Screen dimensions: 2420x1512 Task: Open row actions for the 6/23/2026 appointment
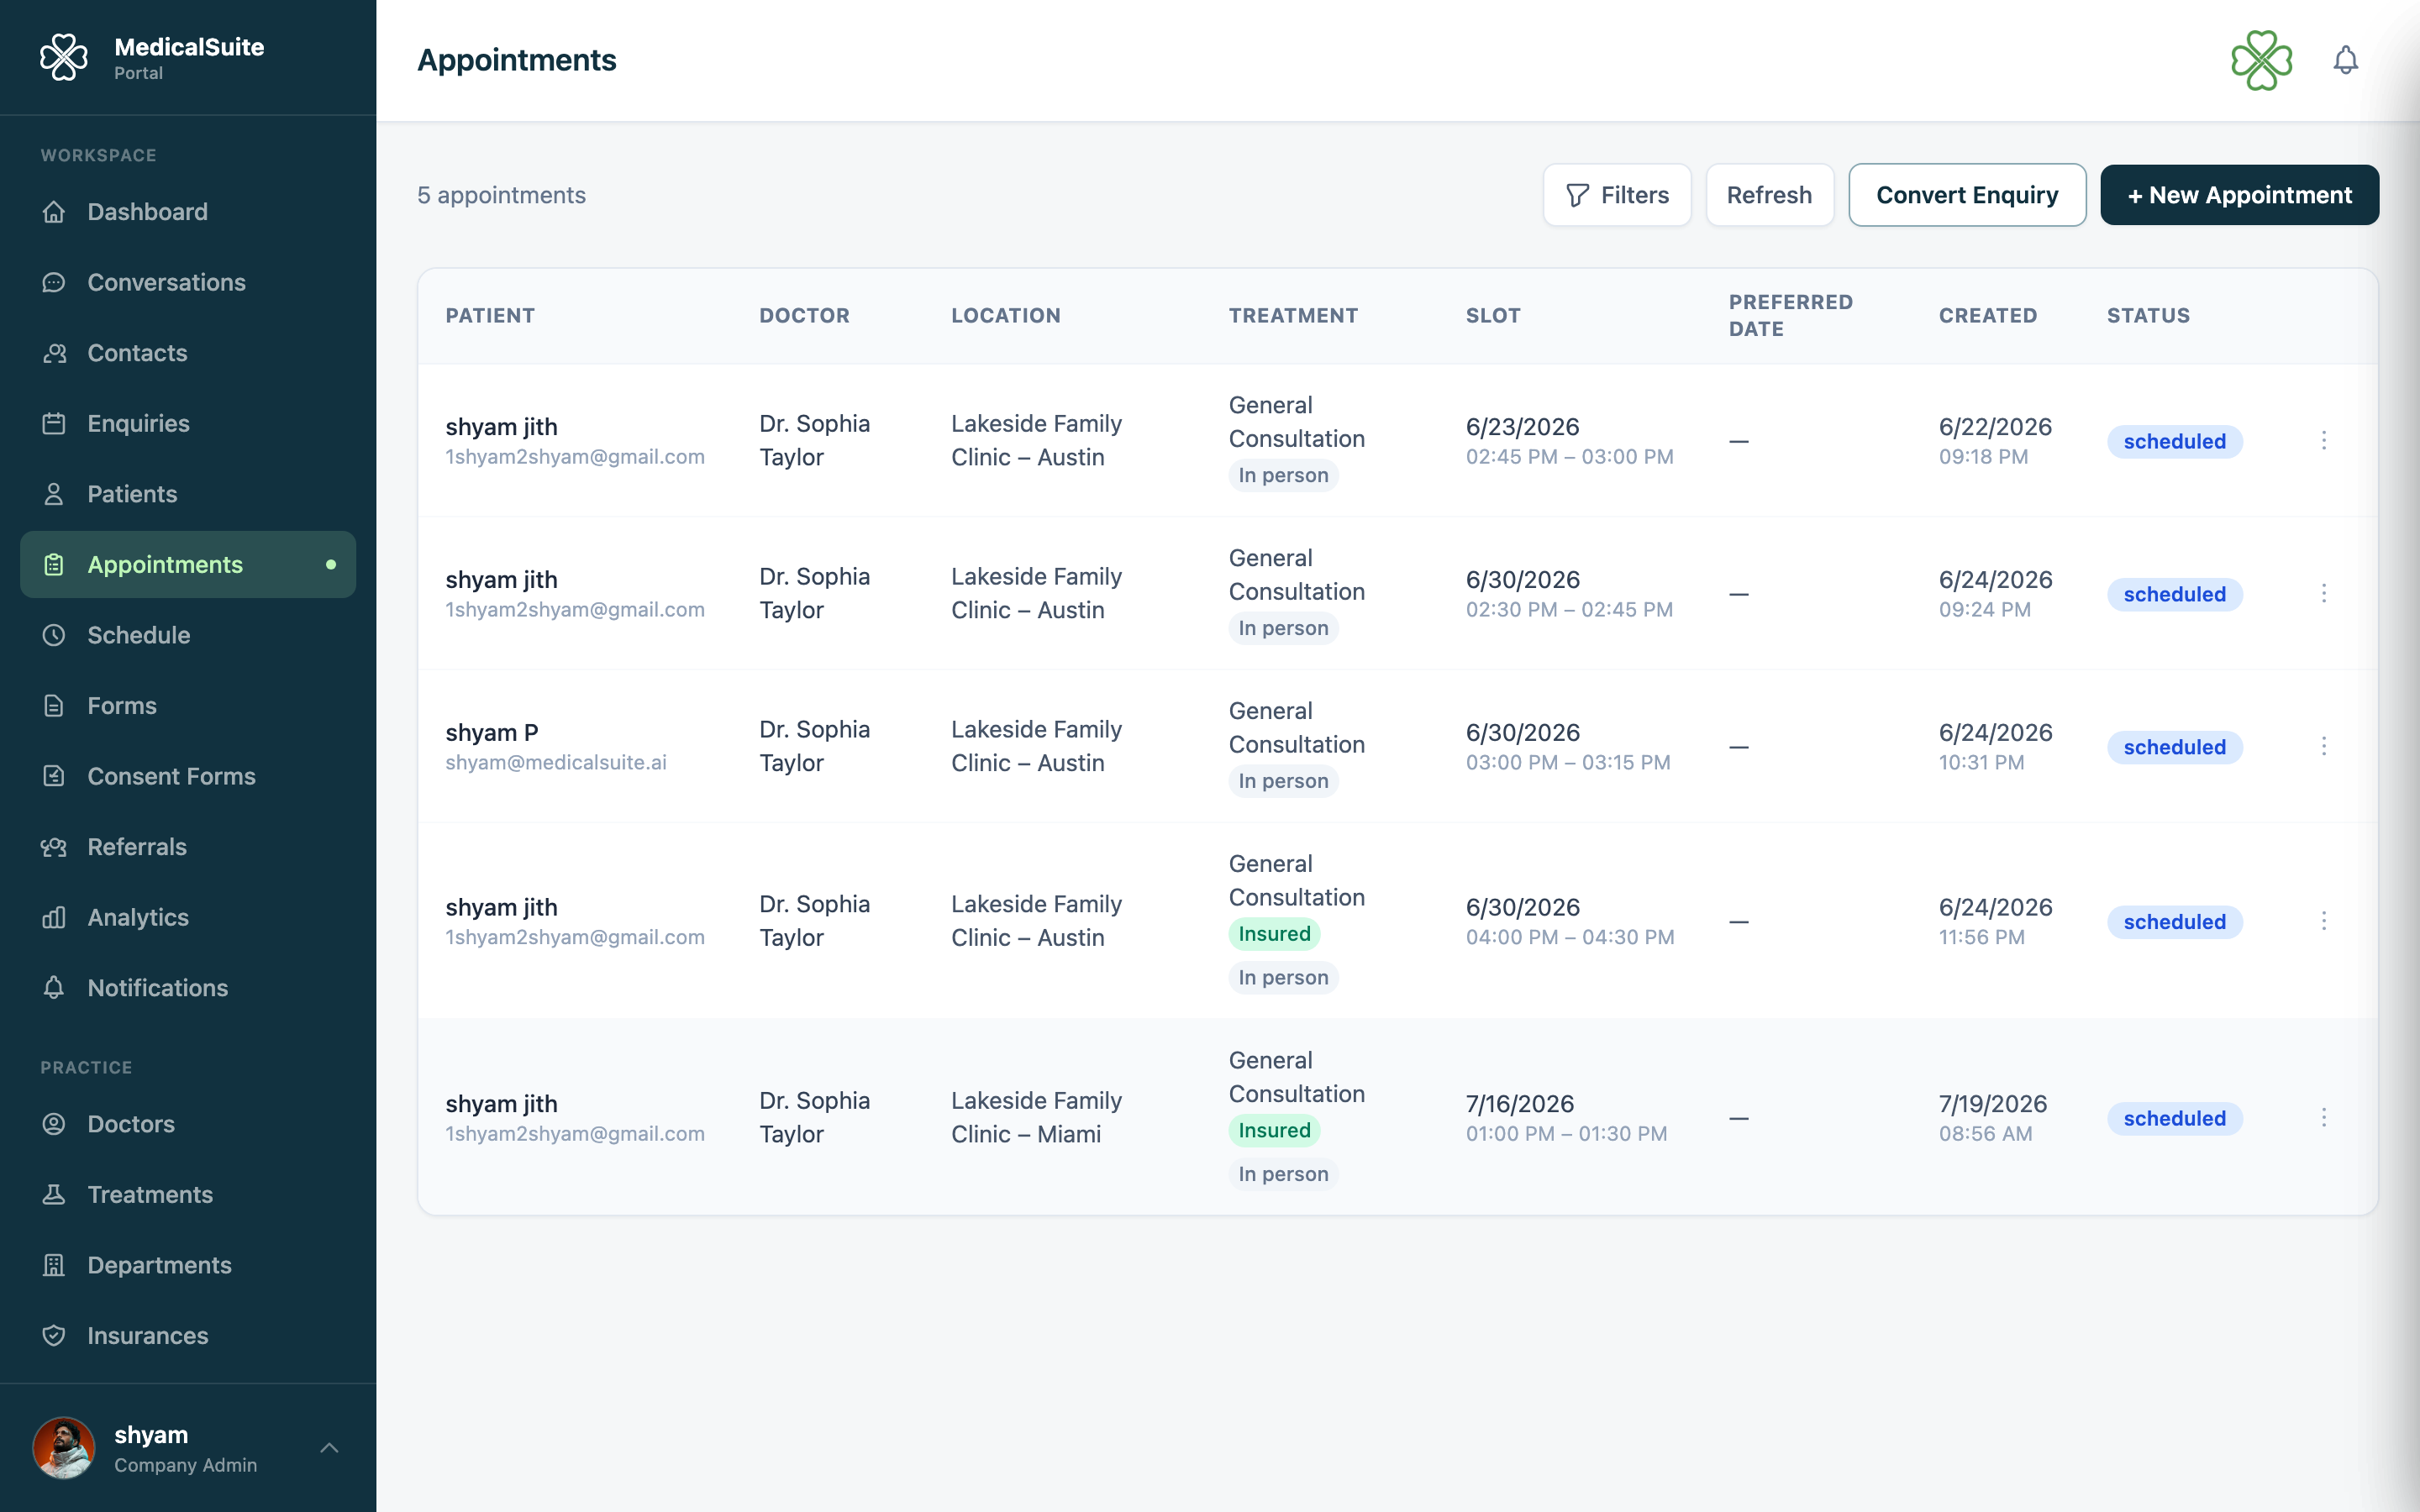pyautogui.click(x=2324, y=440)
